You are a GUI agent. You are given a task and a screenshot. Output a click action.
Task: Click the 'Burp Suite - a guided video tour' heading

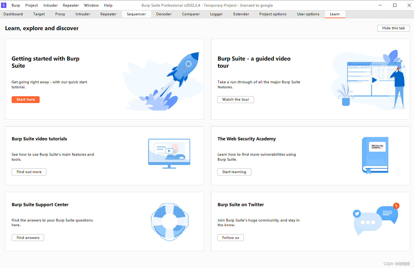pyautogui.click(x=254, y=62)
